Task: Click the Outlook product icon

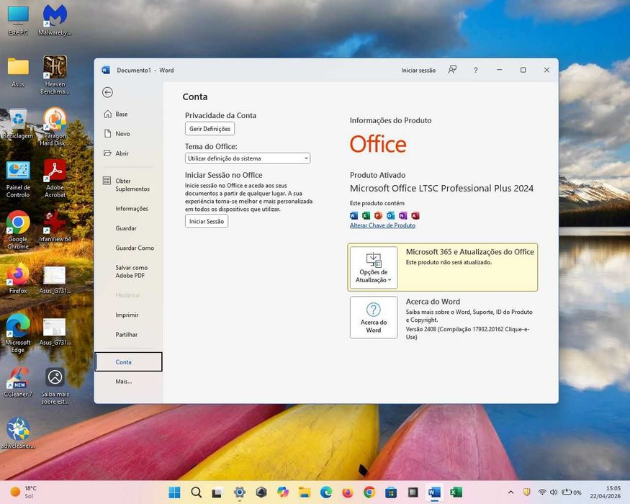Action: (x=390, y=216)
